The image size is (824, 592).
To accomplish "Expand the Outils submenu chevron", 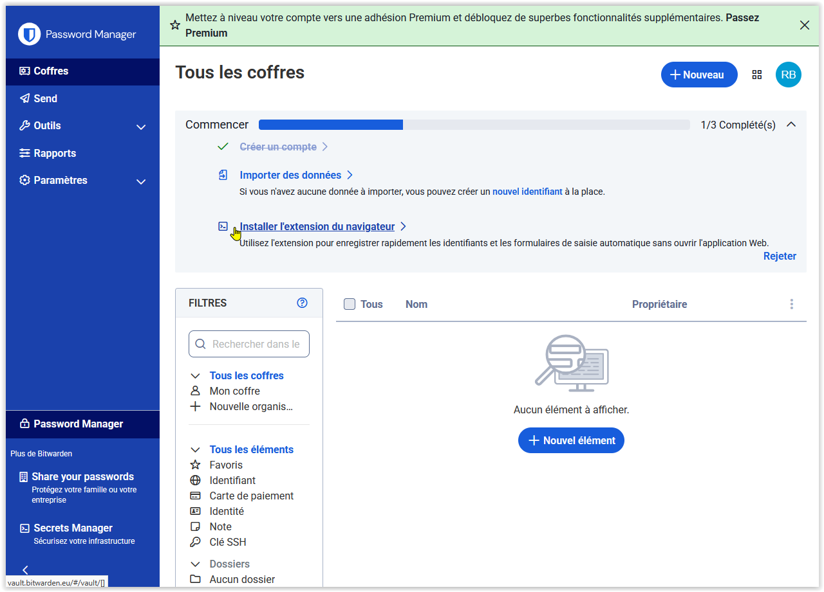I will 141,127.
